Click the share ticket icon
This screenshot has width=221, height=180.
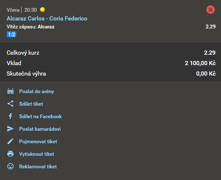pyautogui.click(x=10, y=104)
